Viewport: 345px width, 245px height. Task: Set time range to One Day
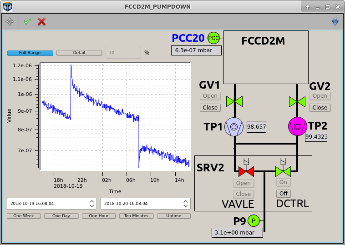pyautogui.click(x=61, y=216)
